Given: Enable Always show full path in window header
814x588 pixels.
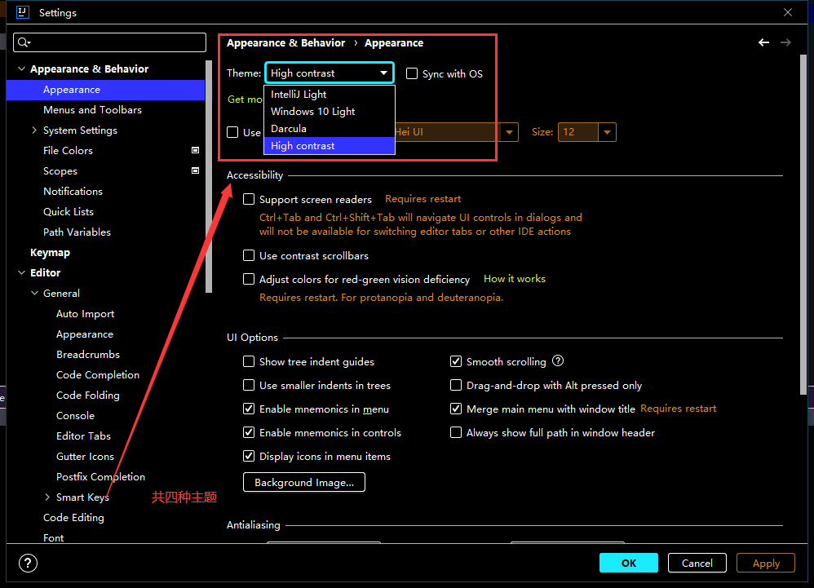Looking at the screenshot, I should (x=456, y=432).
